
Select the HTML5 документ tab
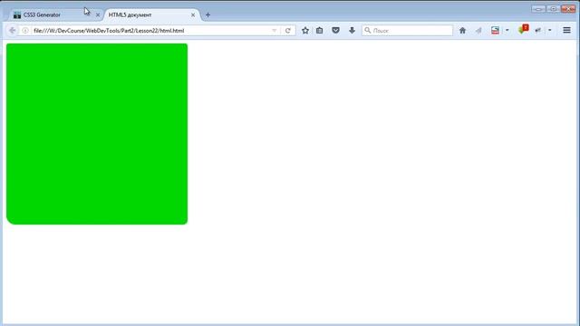click(151, 14)
